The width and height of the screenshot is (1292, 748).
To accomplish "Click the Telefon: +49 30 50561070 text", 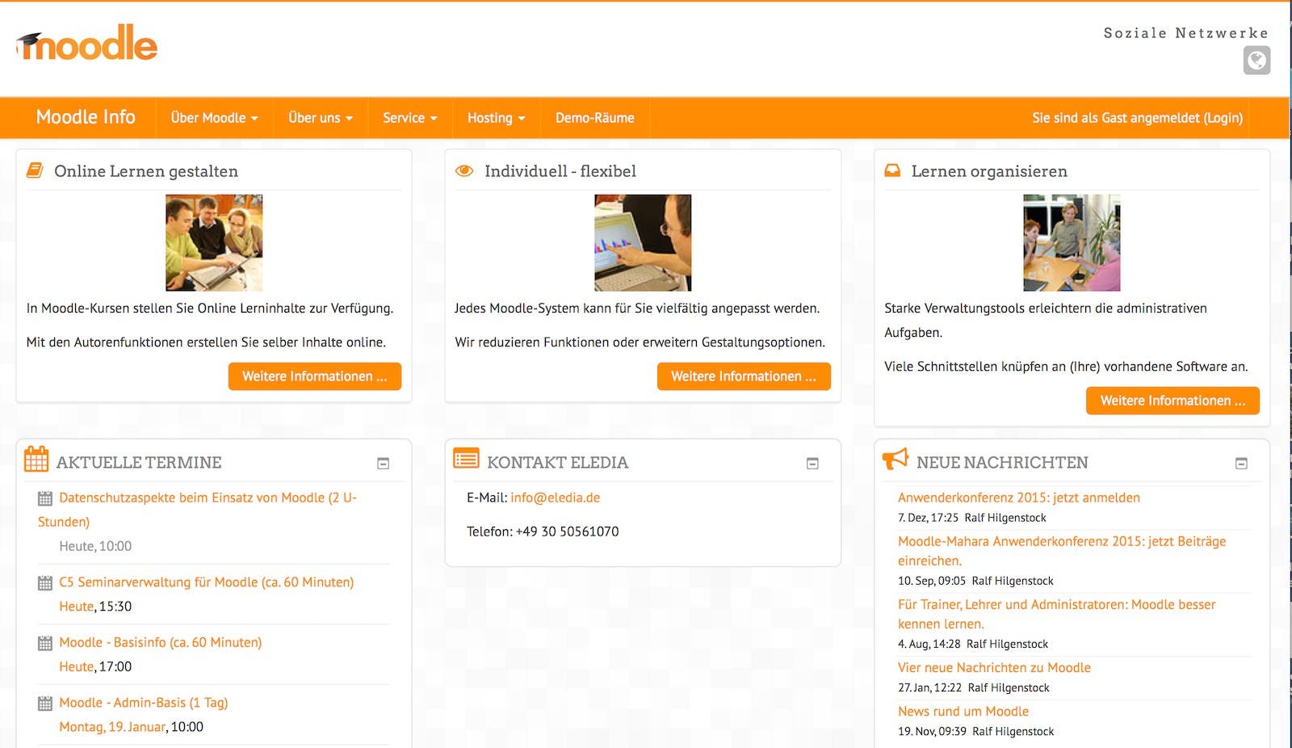I will (x=543, y=532).
